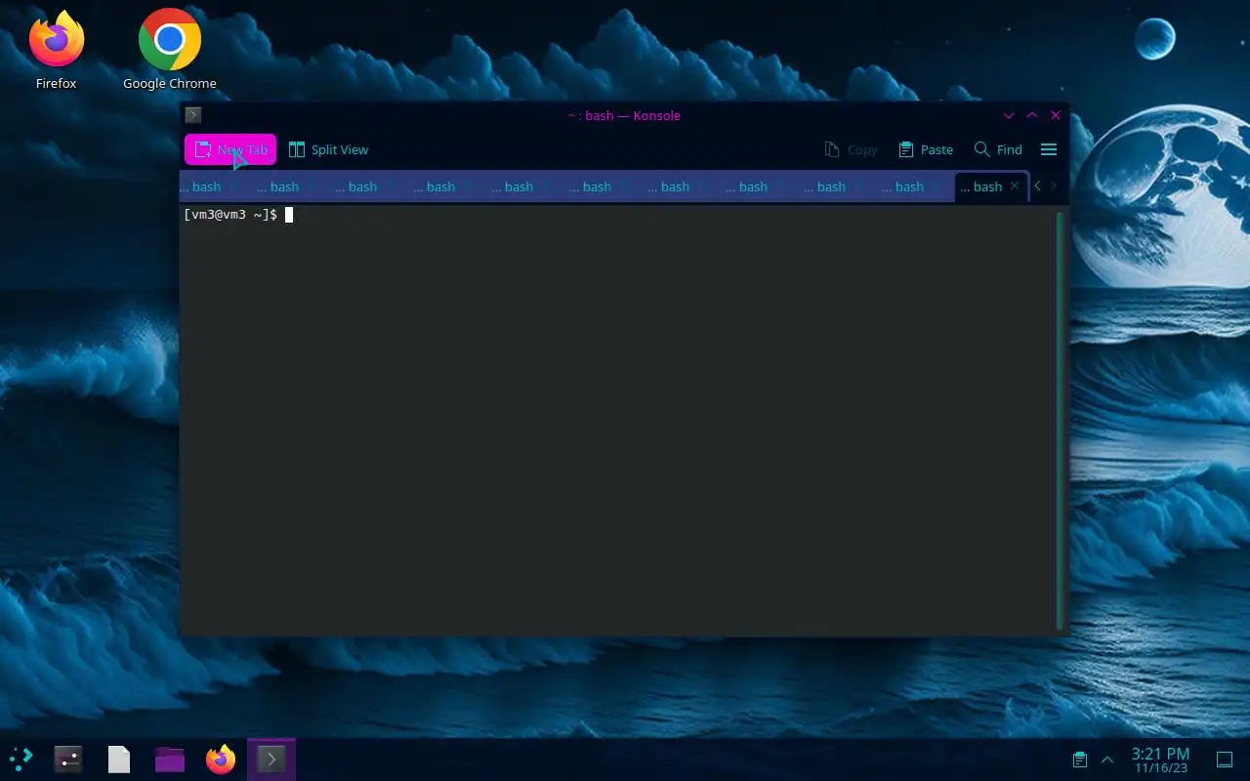Click the Konsole task in the taskbar
1250x781 pixels.
click(x=271, y=759)
